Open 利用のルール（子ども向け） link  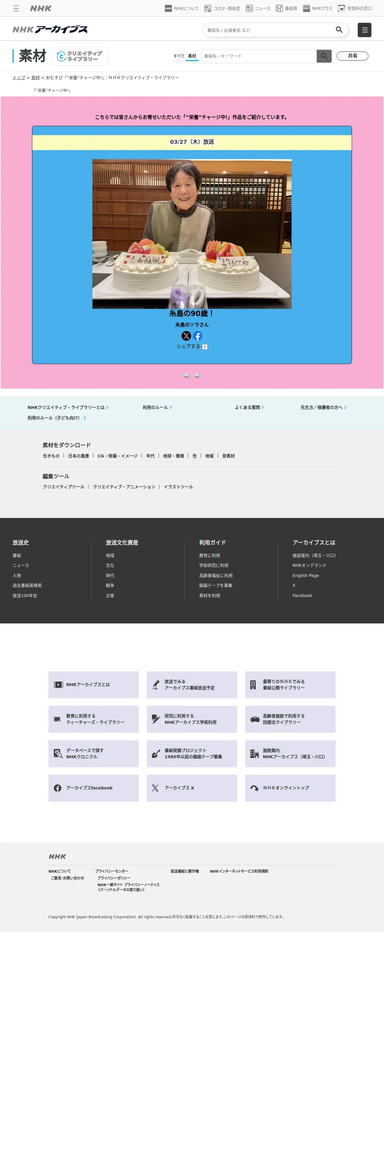(57, 418)
